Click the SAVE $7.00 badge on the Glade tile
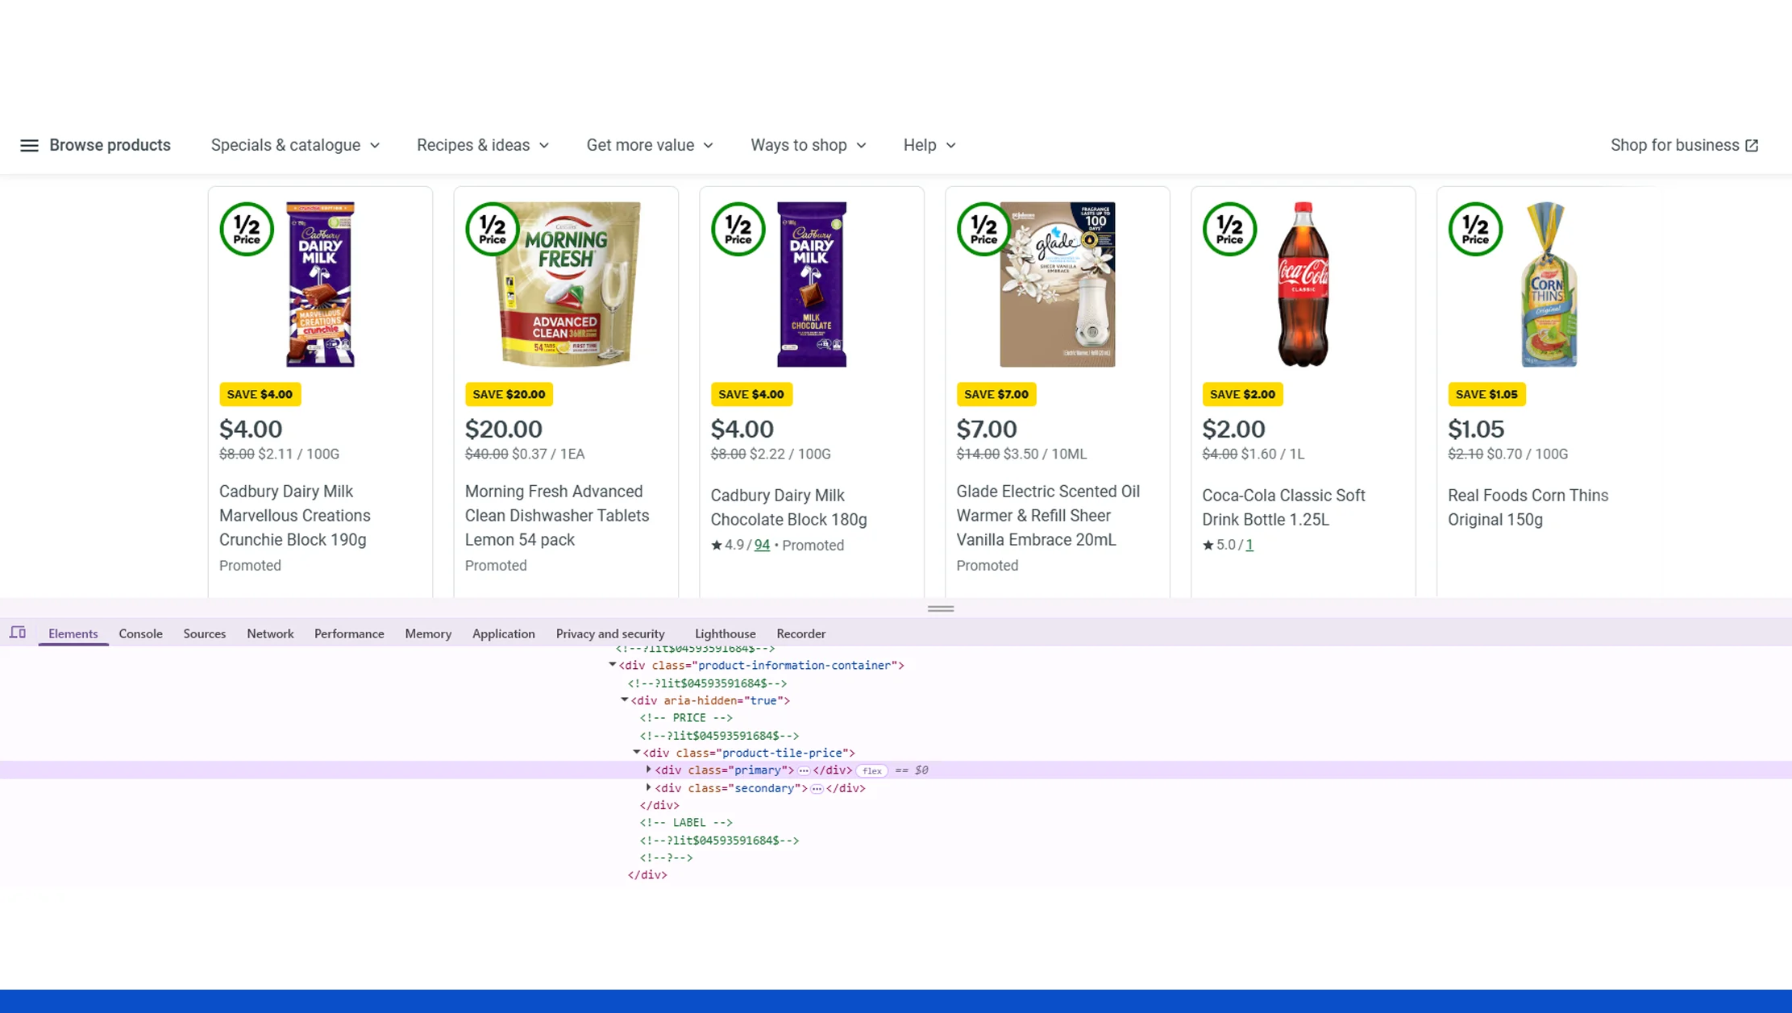 [x=996, y=394]
